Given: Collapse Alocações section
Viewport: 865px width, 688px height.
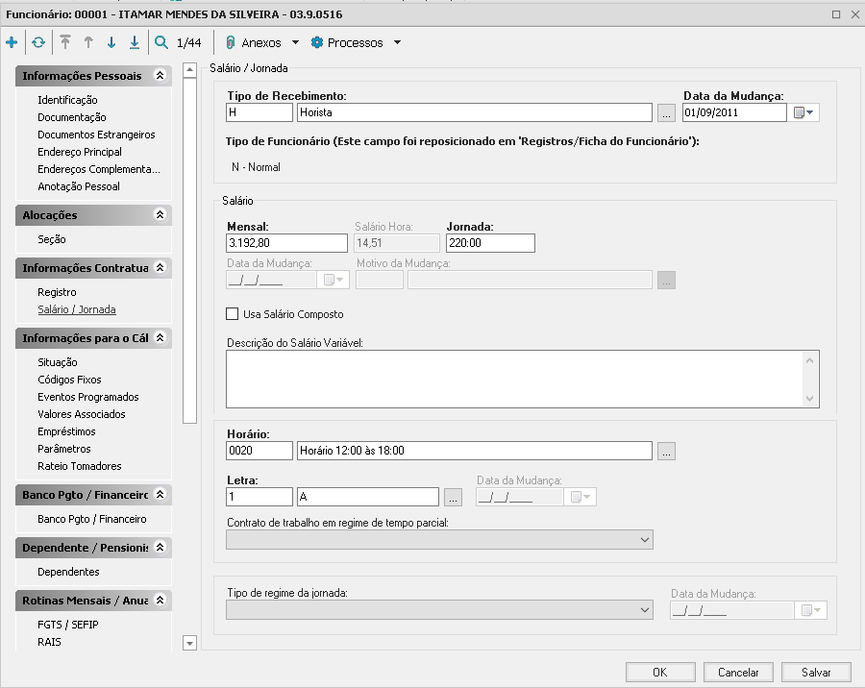Looking at the screenshot, I should tap(160, 214).
